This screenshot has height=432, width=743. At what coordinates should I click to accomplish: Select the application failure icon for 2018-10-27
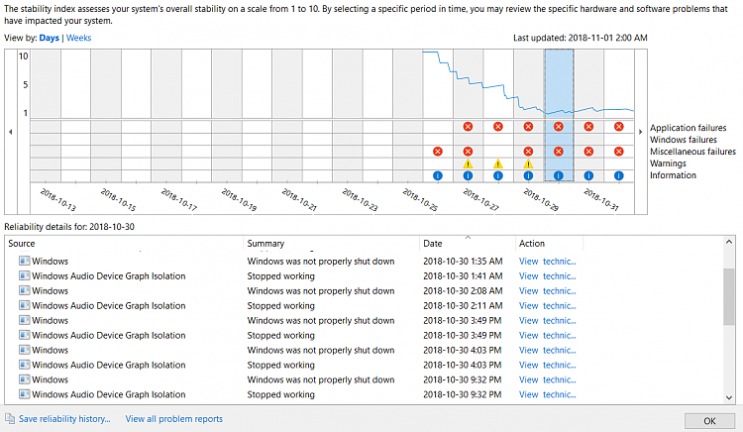pos(468,127)
